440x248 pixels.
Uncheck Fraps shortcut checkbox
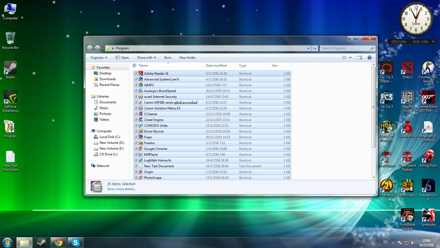click(x=136, y=137)
